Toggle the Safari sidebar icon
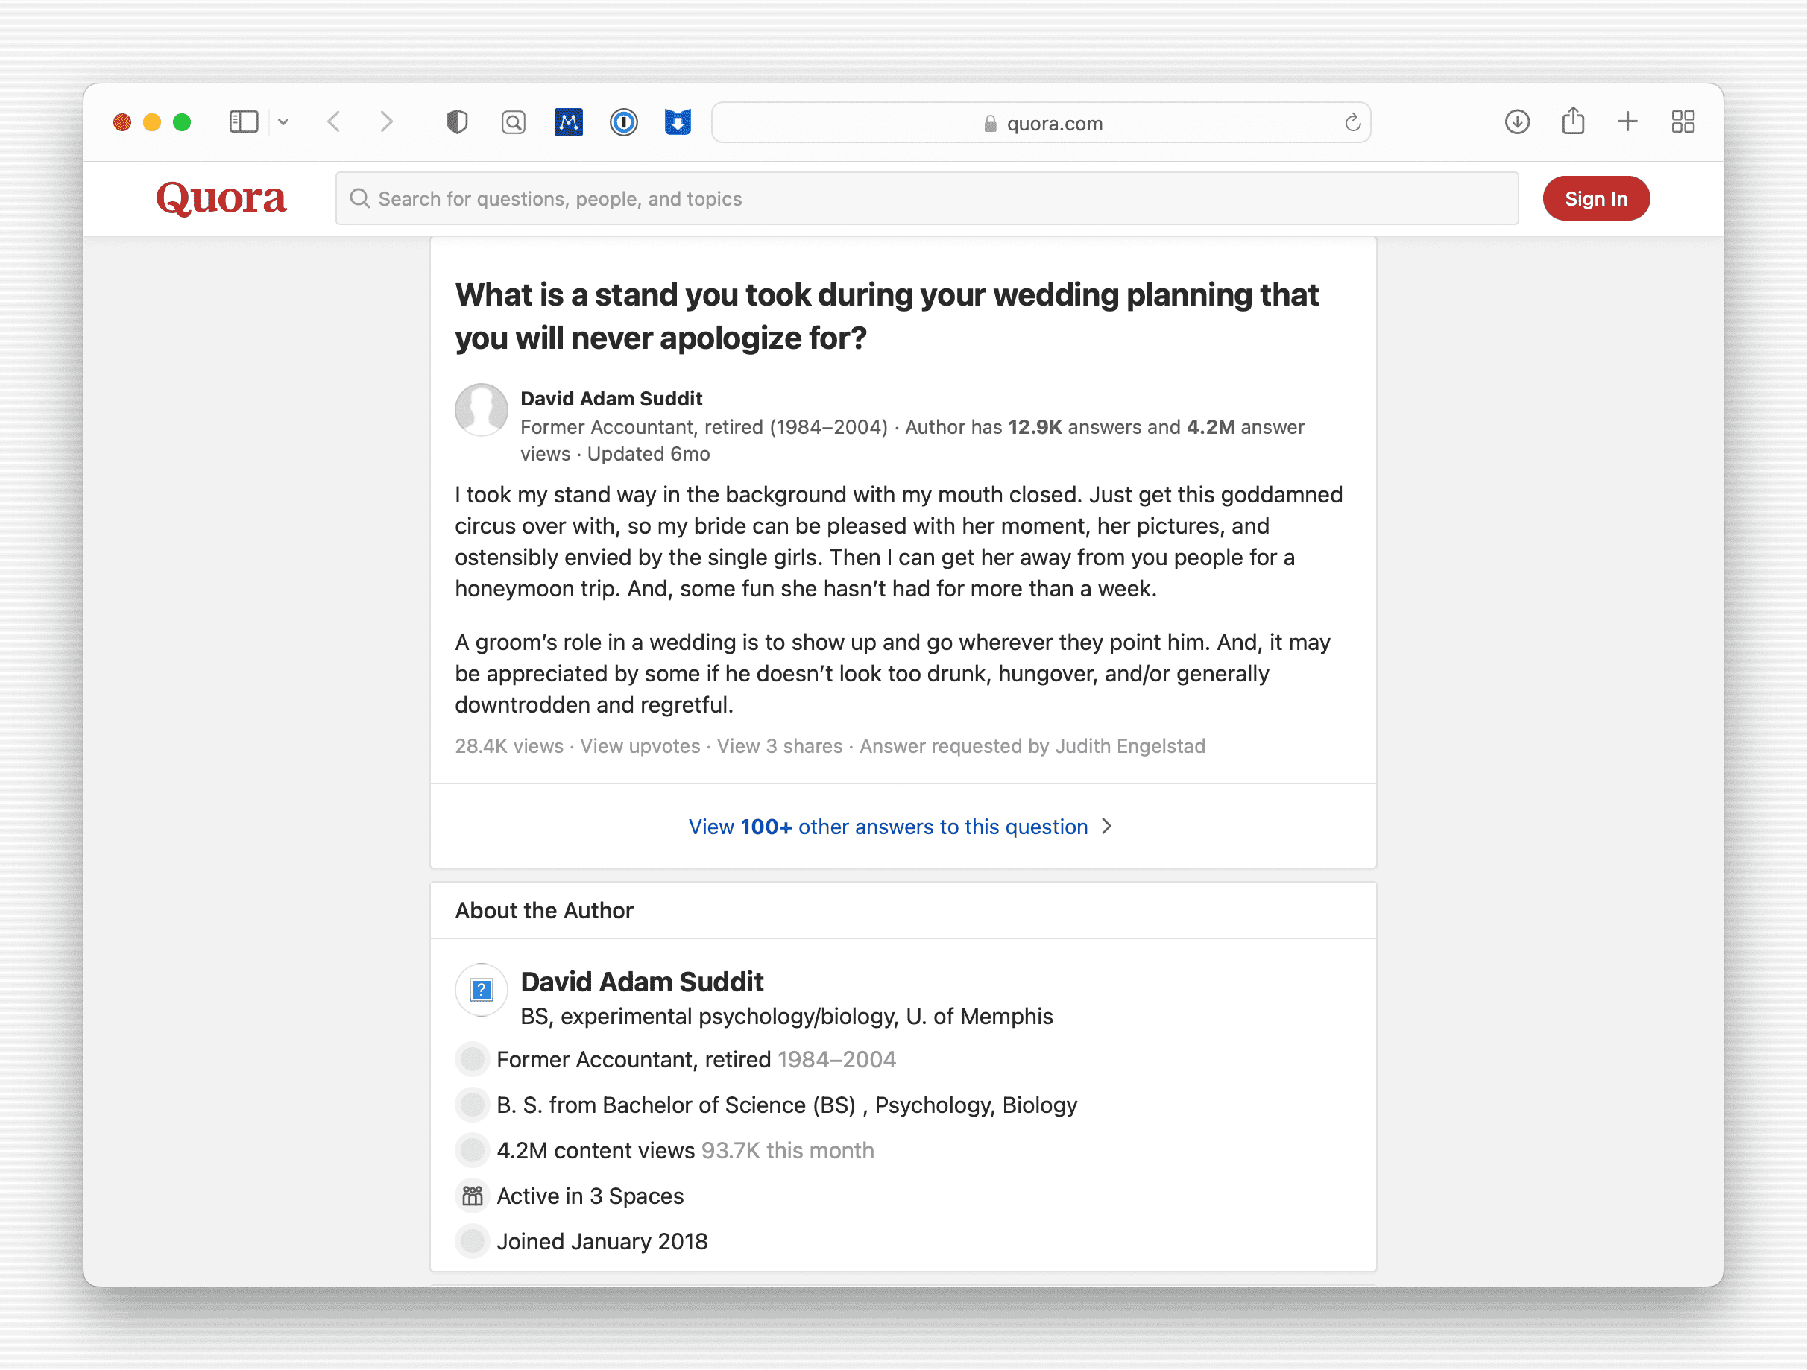Screen dimensions: 1807x1370 tap(244, 122)
